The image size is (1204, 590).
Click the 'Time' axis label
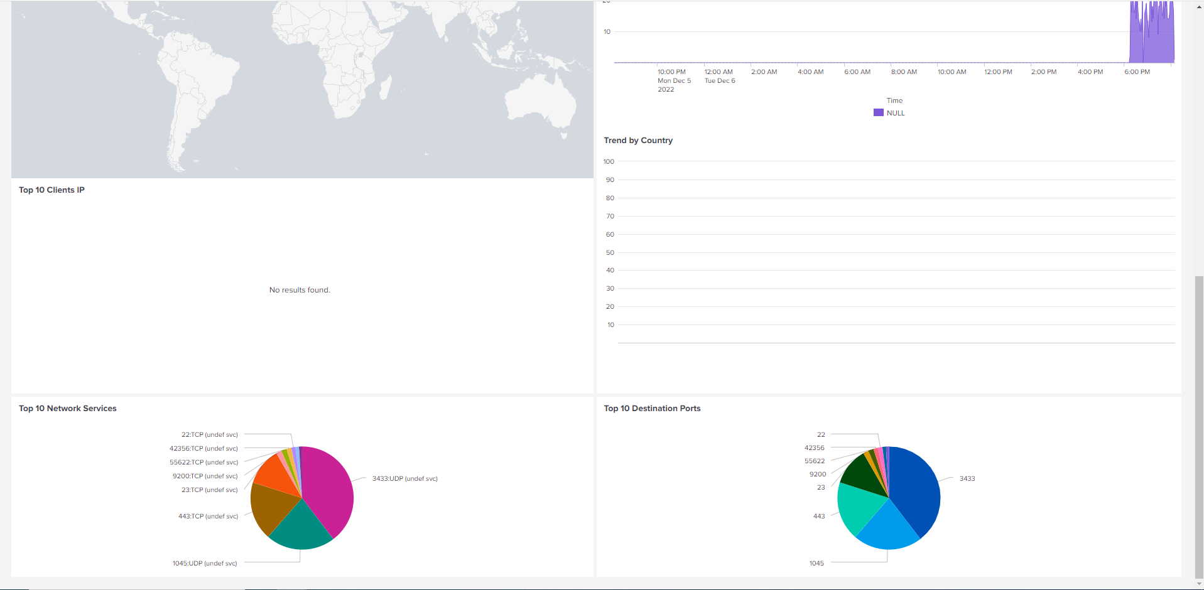click(894, 100)
